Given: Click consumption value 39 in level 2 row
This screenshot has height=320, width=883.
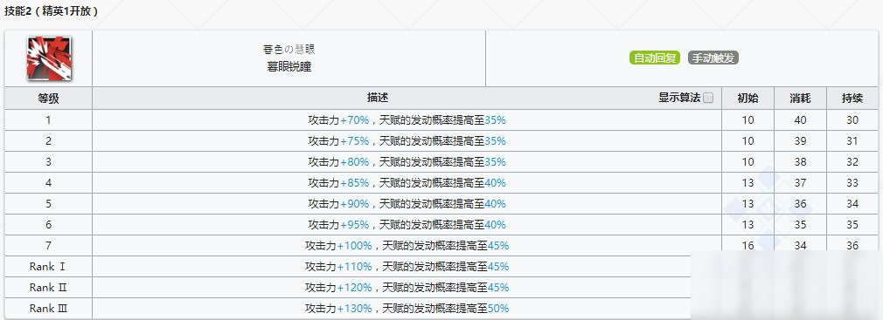Looking at the screenshot, I should point(800,141).
